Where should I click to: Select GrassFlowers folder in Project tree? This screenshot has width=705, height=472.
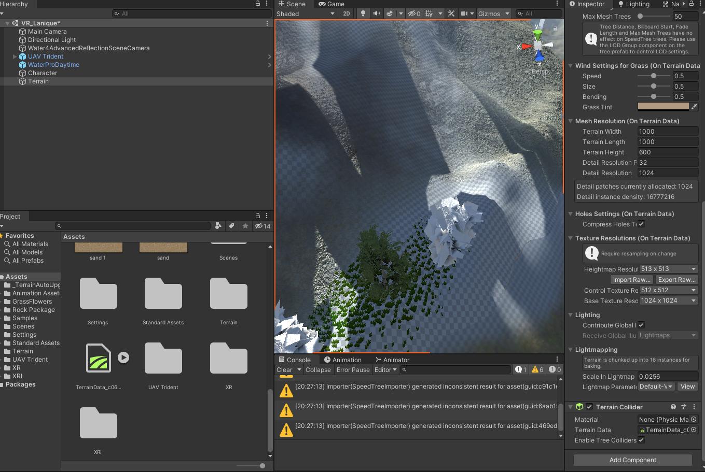32,302
